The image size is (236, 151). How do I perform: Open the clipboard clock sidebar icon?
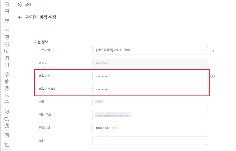tap(7, 135)
